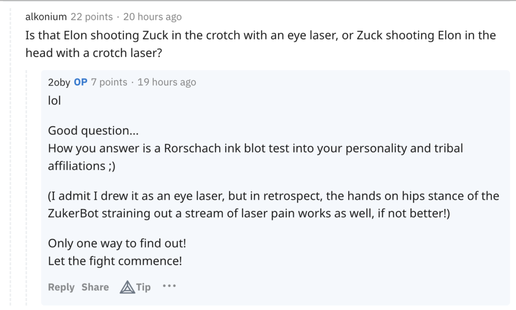Click the "Good question..." line
516x310 pixels.
[x=93, y=131]
